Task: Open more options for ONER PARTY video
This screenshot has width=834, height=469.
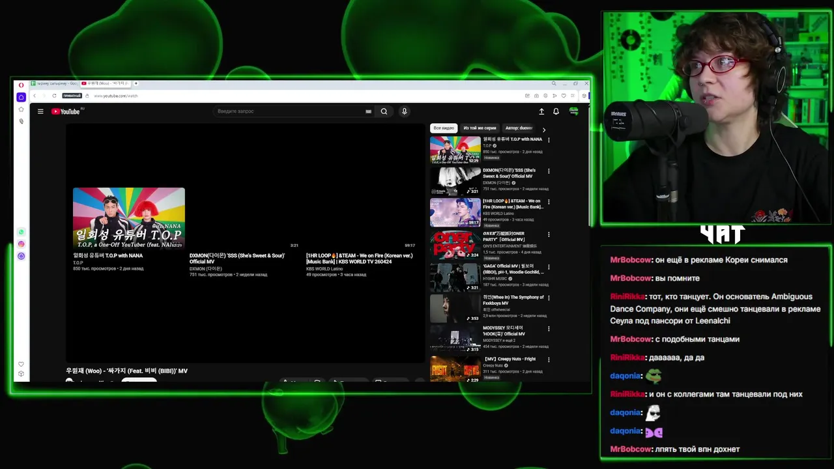Action: point(549,234)
